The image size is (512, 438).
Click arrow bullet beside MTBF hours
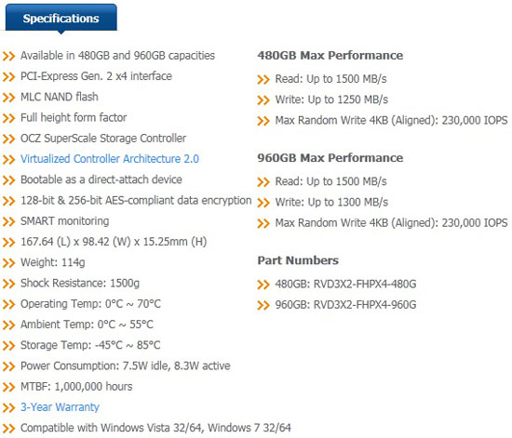tap(8, 387)
